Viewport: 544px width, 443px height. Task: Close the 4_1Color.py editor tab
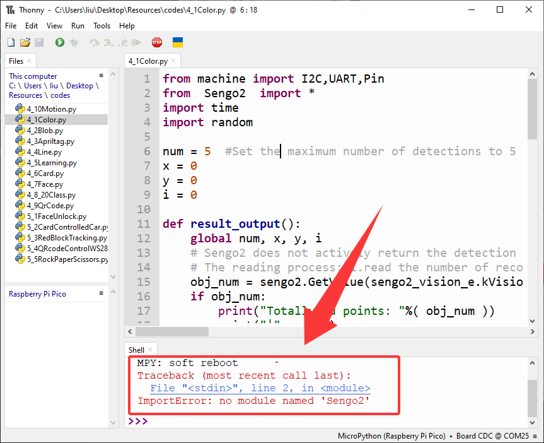point(173,61)
